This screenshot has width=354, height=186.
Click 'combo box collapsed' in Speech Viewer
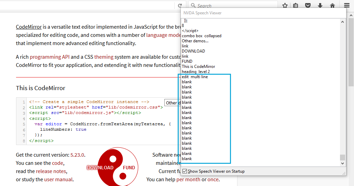tap(202, 36)
